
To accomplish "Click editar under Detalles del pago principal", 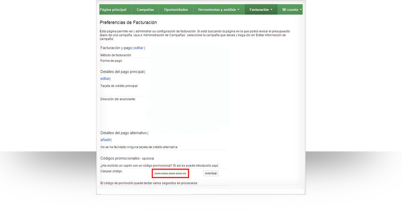I will (x=105, y=79).
